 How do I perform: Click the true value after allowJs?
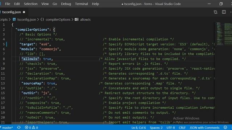pyautogui.click(x=47, y=59)
